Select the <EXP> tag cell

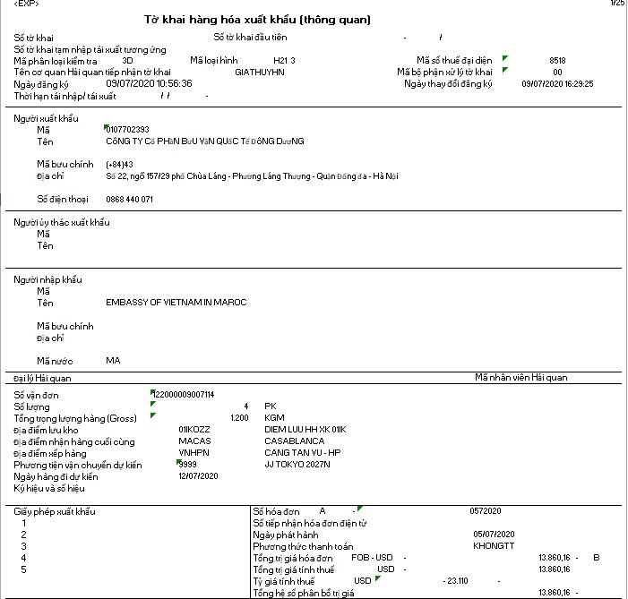[x=26, y=4]
